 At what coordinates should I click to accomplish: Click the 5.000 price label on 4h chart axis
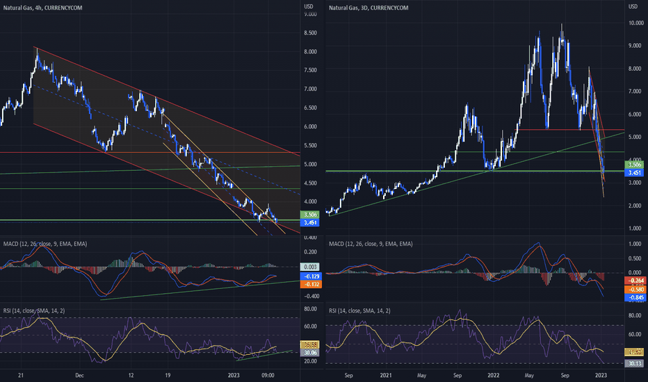310,164
